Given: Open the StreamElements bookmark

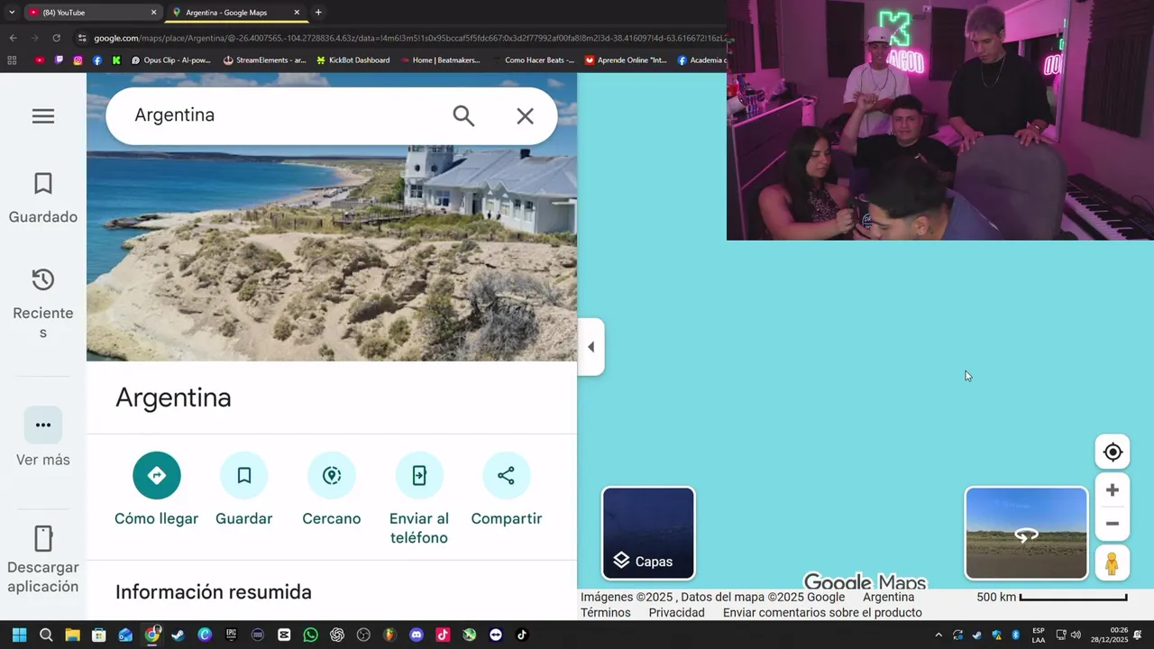Looking at the screenshot, I should tap(265, 60).
